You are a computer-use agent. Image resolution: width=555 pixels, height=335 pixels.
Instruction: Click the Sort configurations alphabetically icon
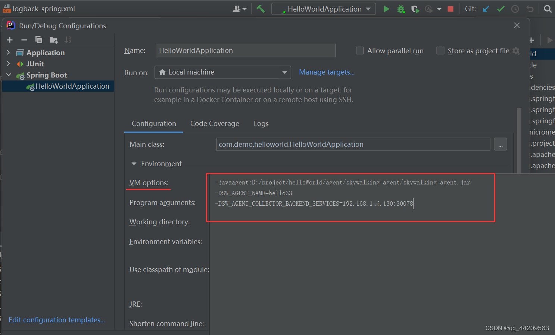(x=68, y=40)
